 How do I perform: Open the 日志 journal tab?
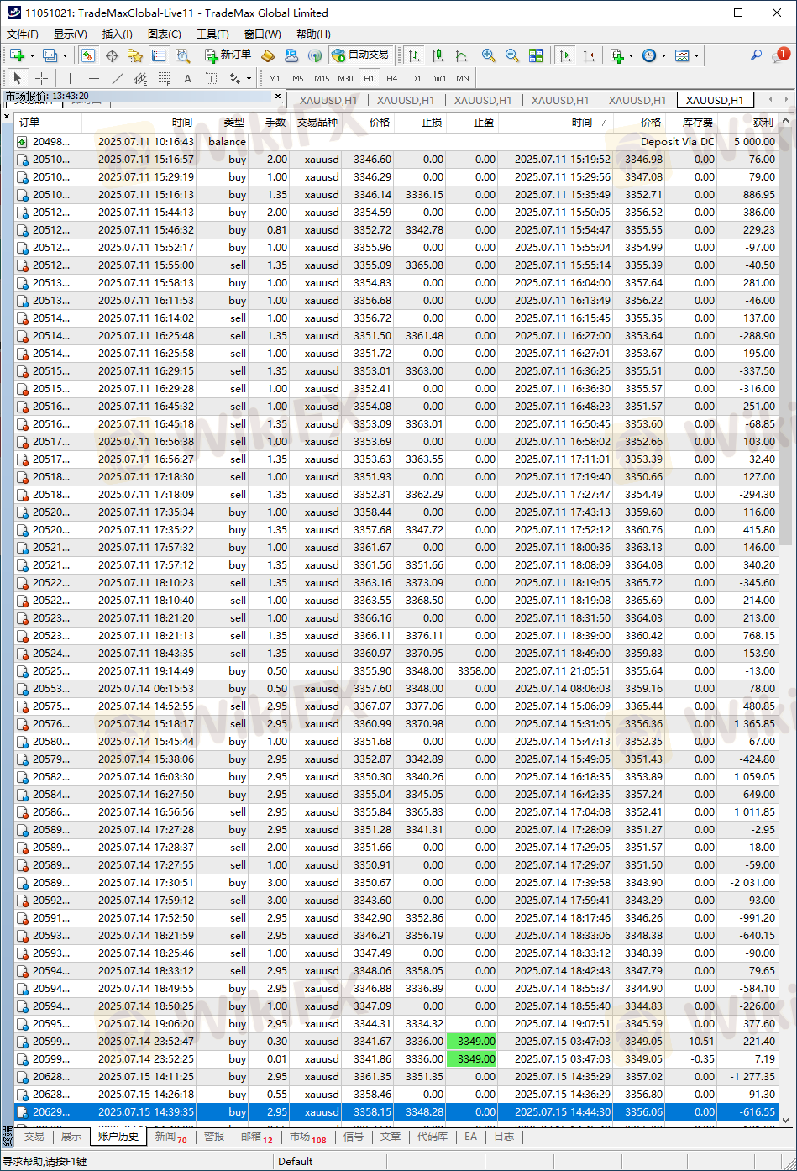503,1137
